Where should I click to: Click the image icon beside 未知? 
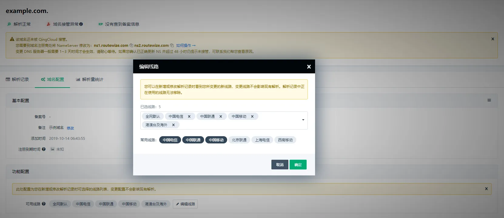pyautogui.click(x=52, y=149)
